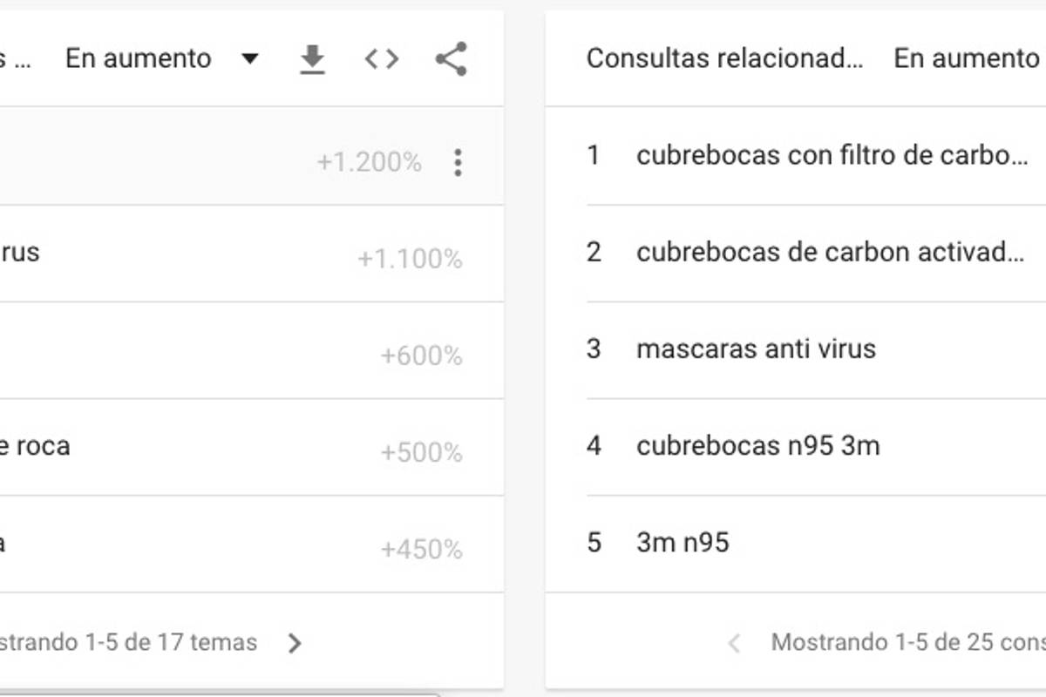Select the 'En aumento' label in left panel

(138, 58)
